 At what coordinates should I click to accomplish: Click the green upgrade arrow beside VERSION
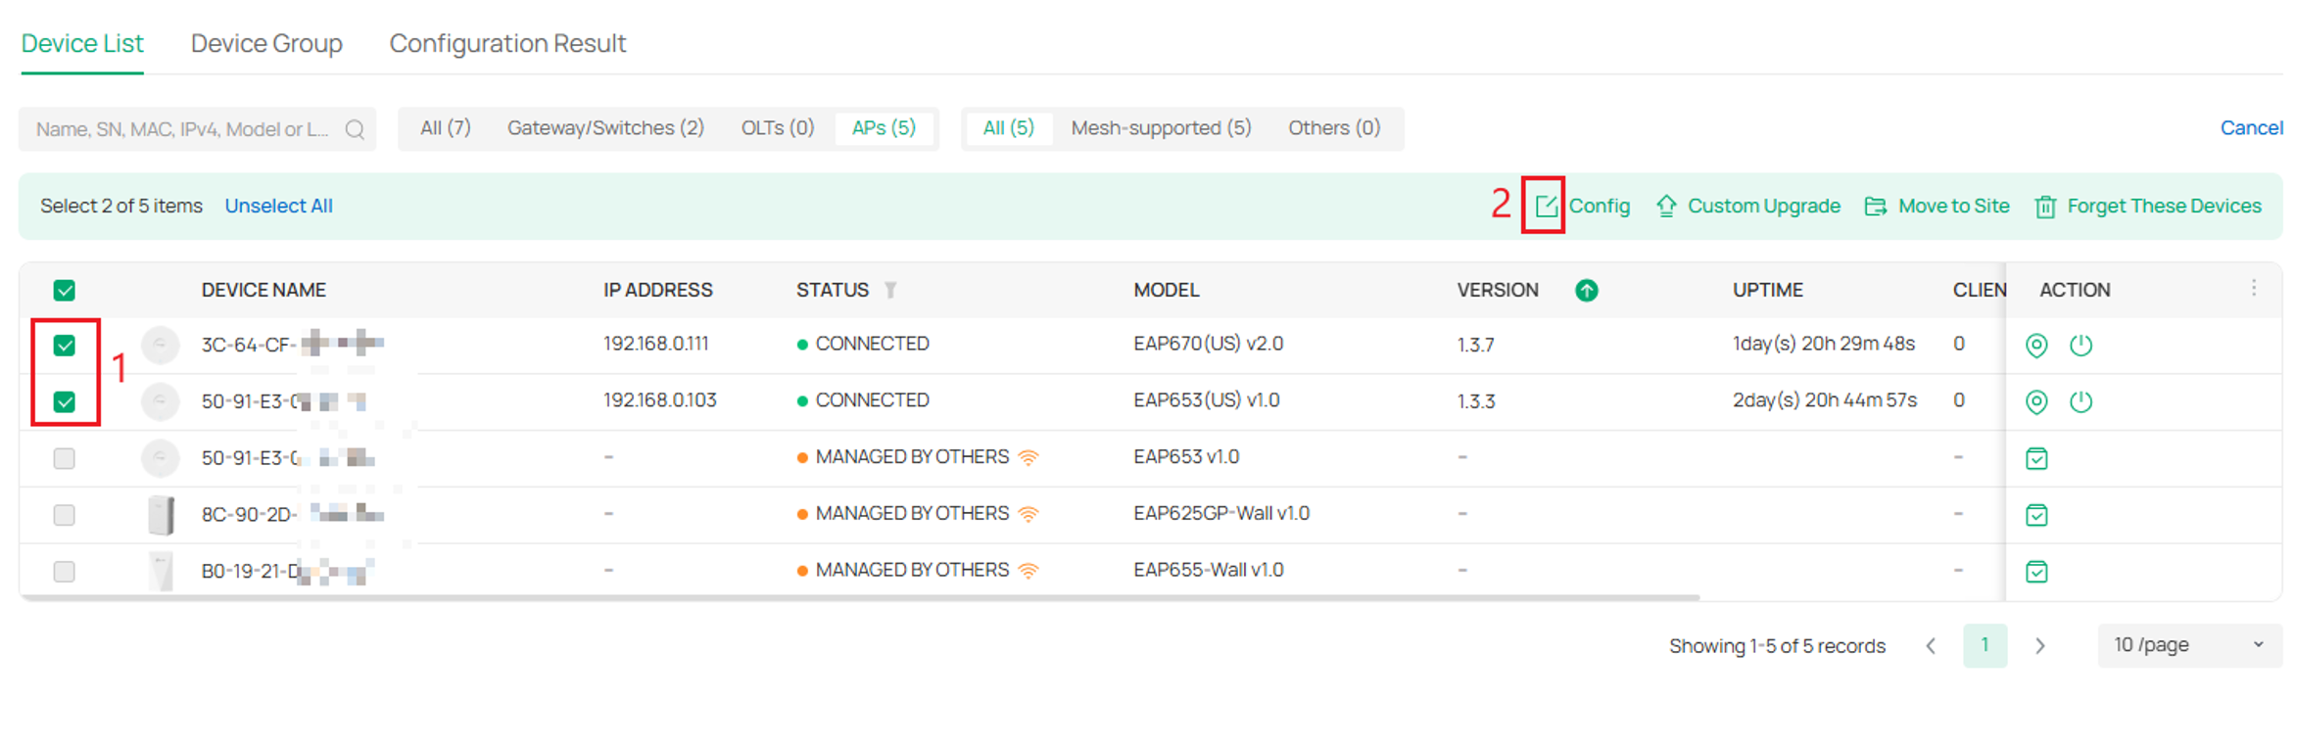(1587, 290)
